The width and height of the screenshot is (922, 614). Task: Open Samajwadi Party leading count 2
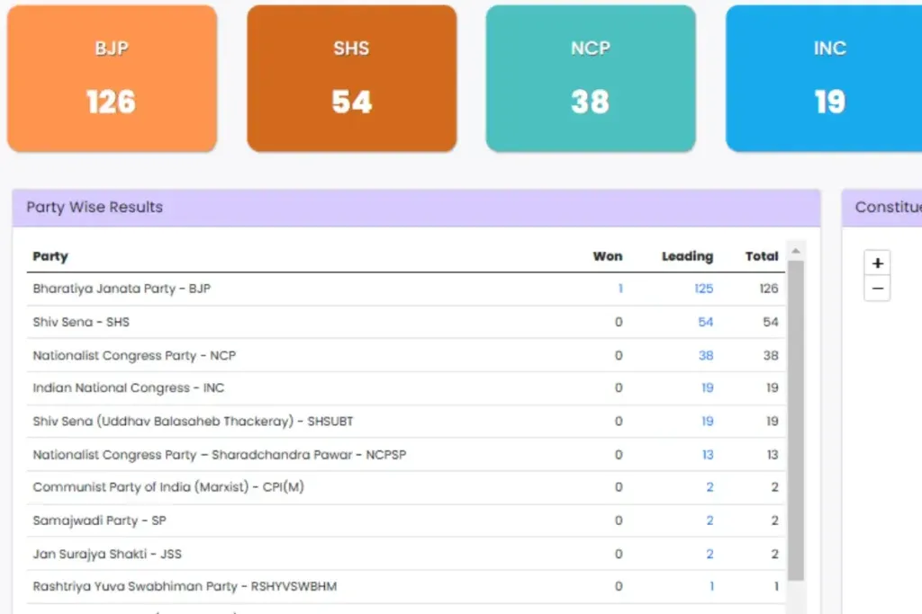click(x=710, y=521)
